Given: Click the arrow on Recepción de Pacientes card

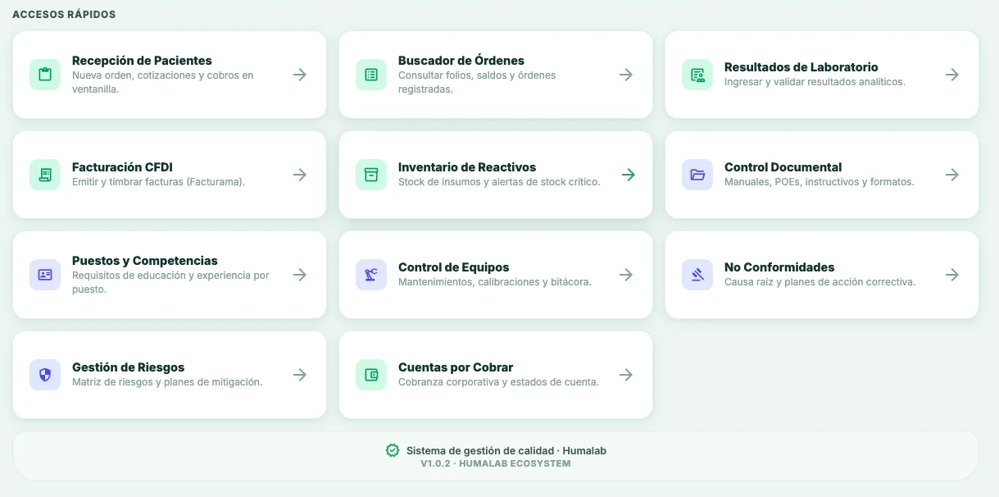Looking at the screenshot, I should point(300,75).
